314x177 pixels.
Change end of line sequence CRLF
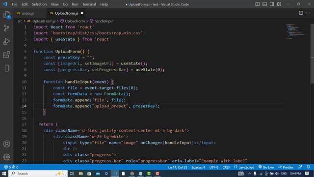226,167
